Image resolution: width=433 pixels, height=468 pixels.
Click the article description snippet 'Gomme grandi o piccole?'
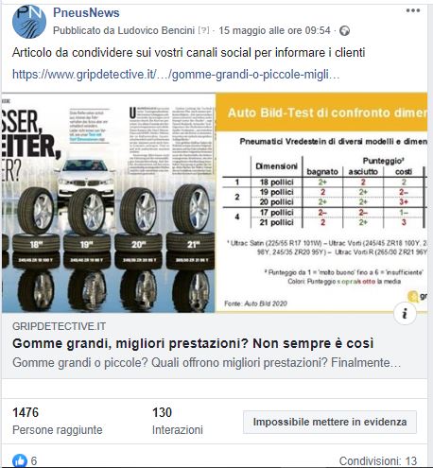(x=206, y=363)
